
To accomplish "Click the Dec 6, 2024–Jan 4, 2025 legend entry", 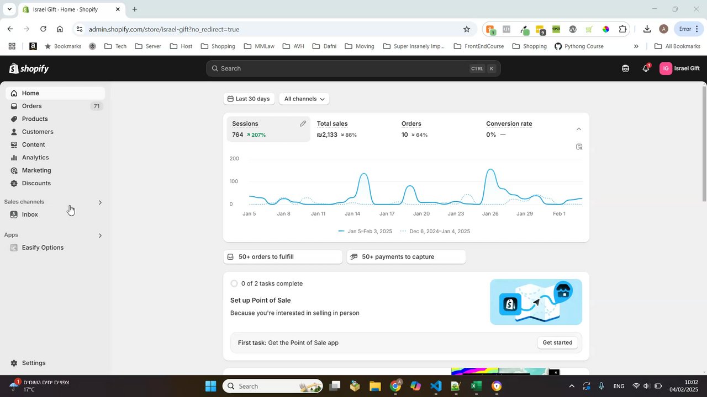I will pos(435,231).
